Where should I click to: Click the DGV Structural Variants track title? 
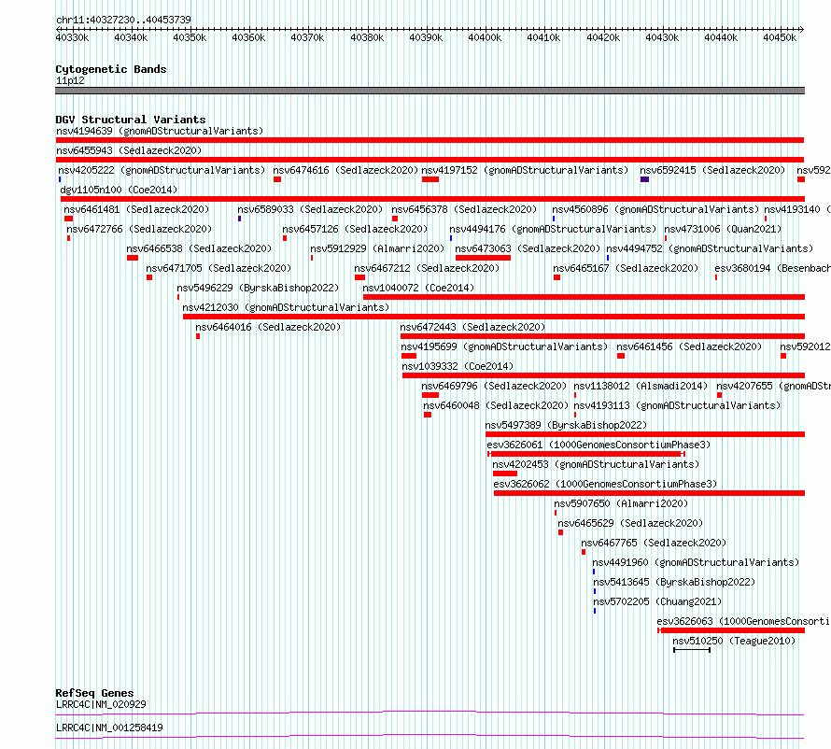(x=131, y=120)
